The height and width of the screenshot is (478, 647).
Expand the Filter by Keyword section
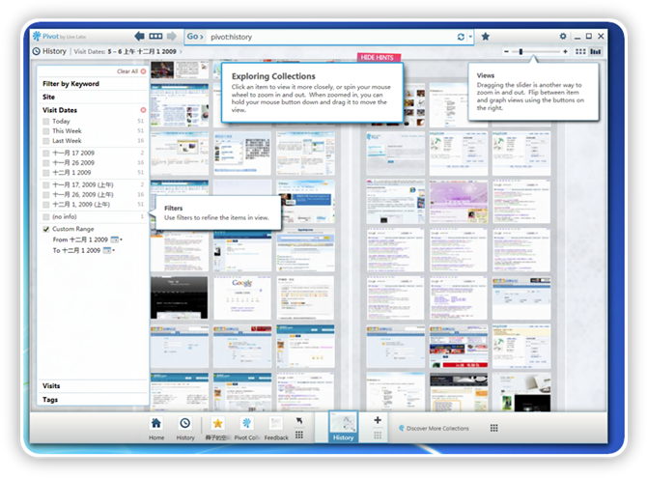70,84
